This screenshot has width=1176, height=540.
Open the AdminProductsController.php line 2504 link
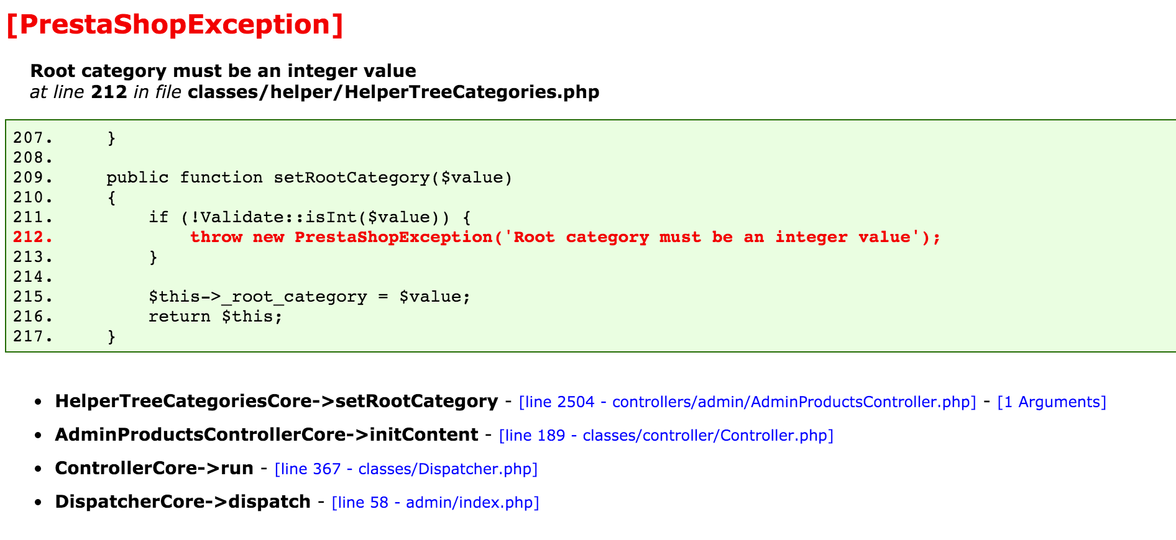747,402
